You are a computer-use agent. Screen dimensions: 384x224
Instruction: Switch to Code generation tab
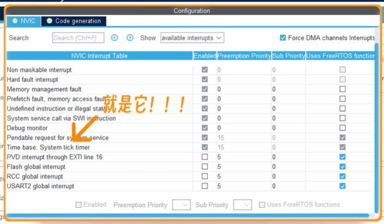[x=74, y=21]
